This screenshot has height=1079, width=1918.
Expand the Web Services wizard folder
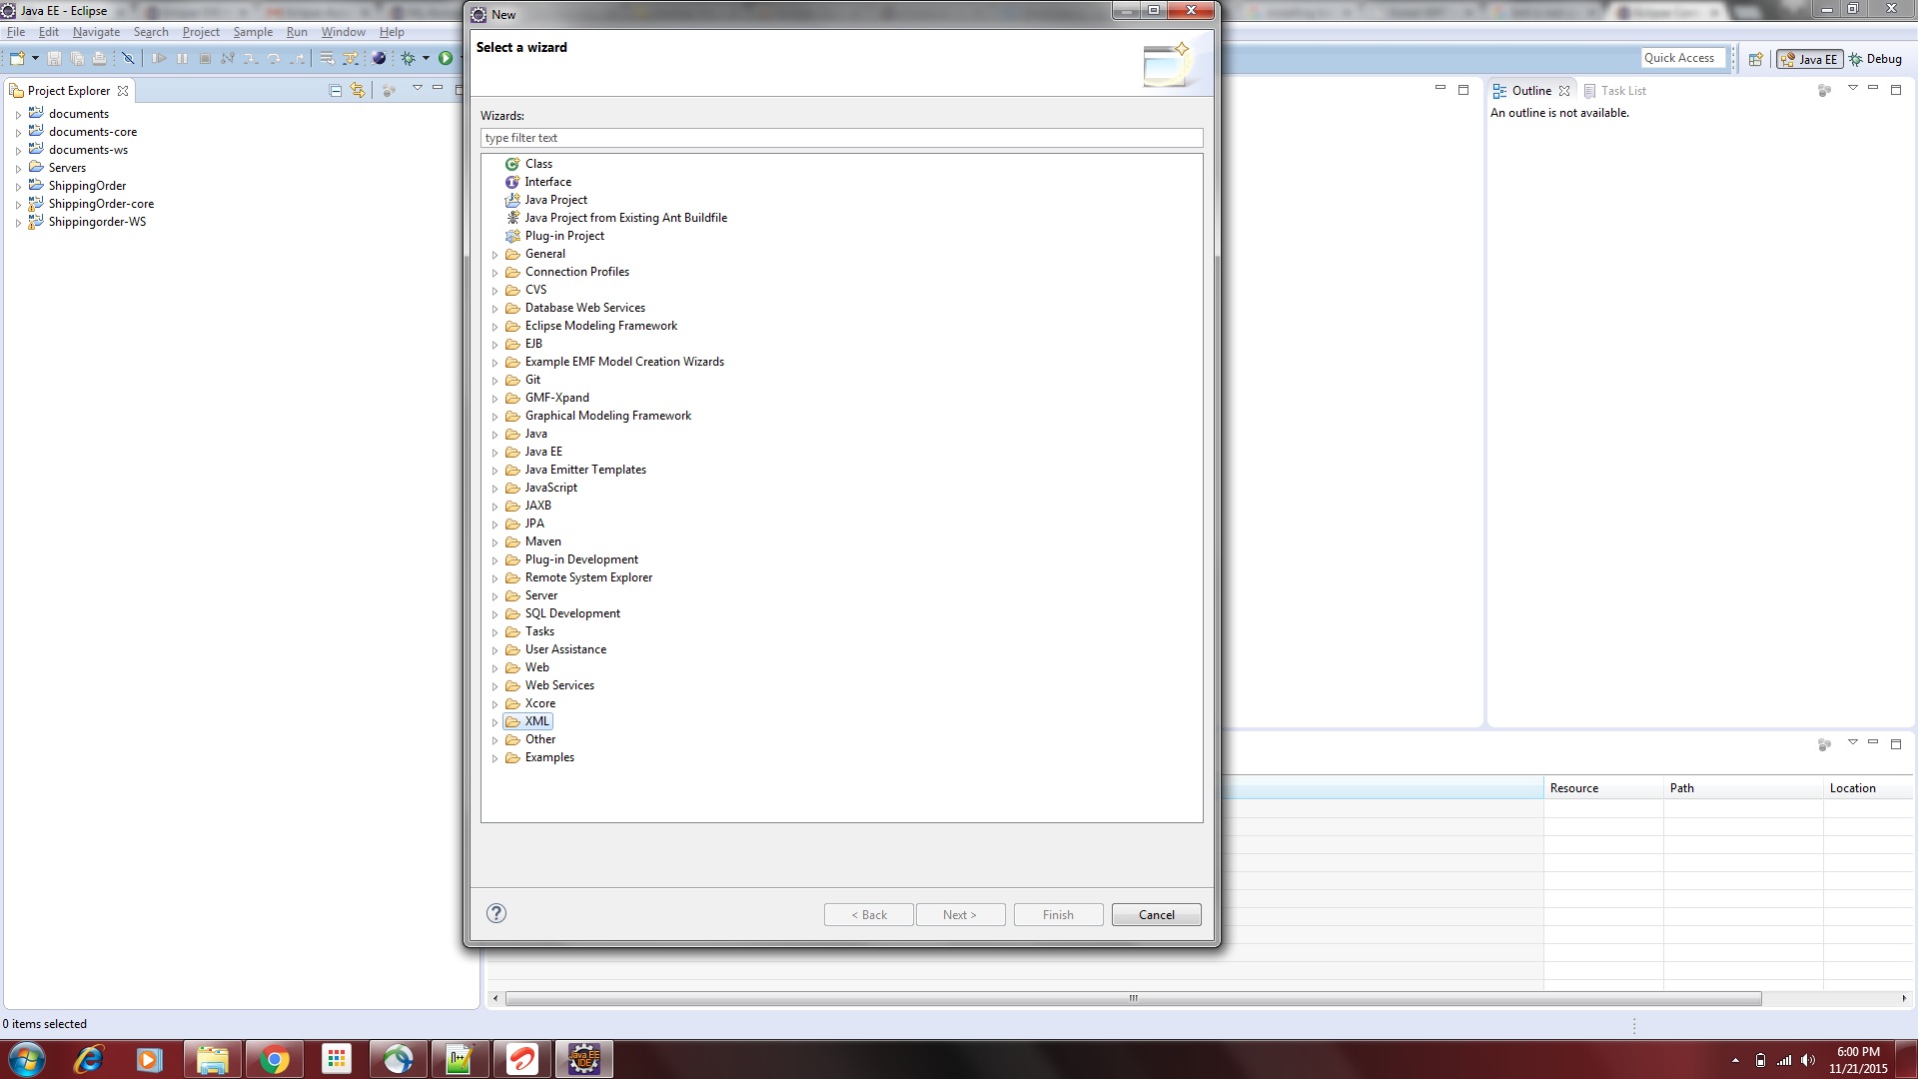tap(494, 686)
